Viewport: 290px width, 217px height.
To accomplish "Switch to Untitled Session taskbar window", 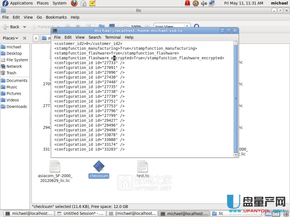I will (81, 213).
